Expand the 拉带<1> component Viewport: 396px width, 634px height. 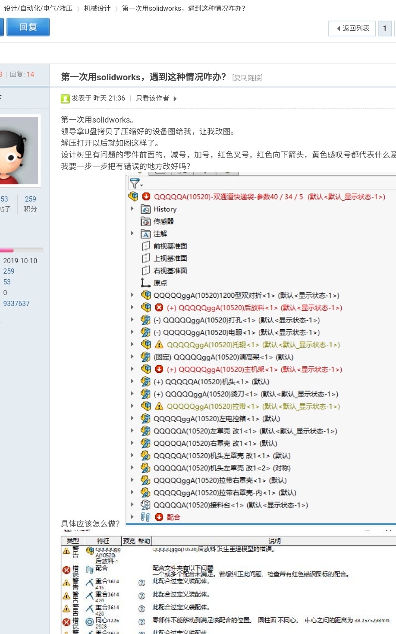point(132,406)
